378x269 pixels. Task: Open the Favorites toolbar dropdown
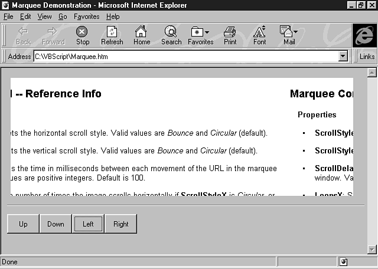201,32
